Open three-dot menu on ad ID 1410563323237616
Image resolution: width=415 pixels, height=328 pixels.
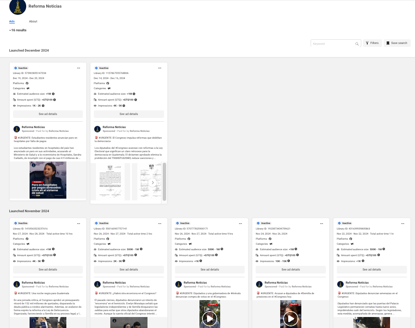click(x=79, y=224)
